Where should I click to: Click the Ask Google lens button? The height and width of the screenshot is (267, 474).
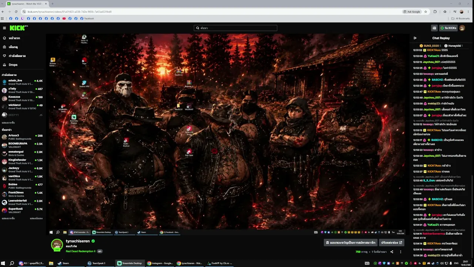pos(412,11)
